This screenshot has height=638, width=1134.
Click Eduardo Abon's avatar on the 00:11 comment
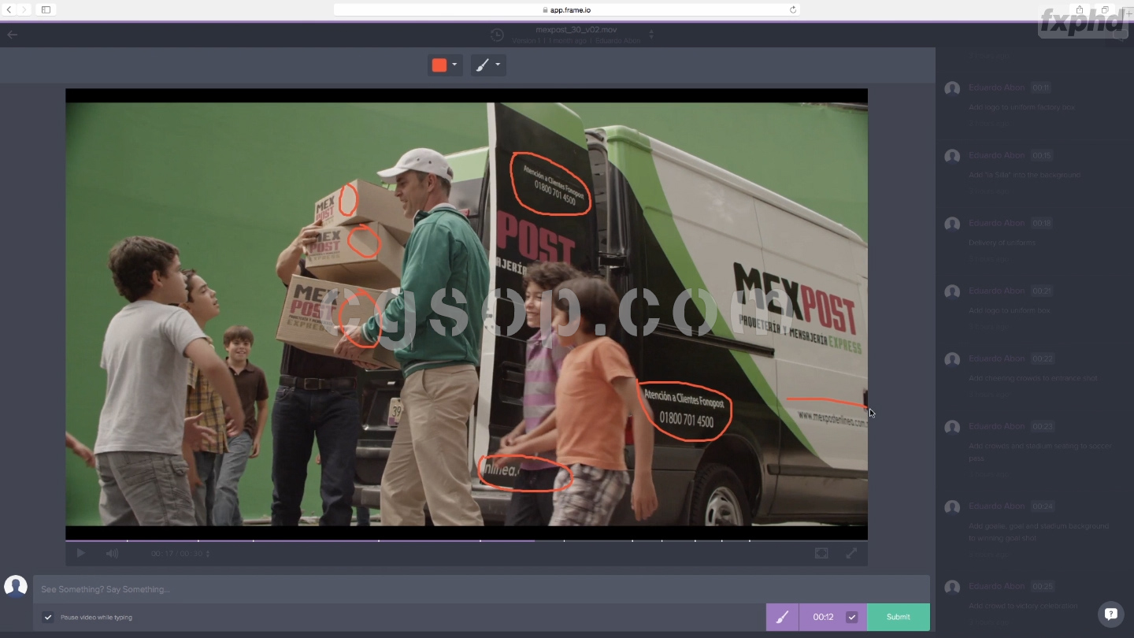952,89
